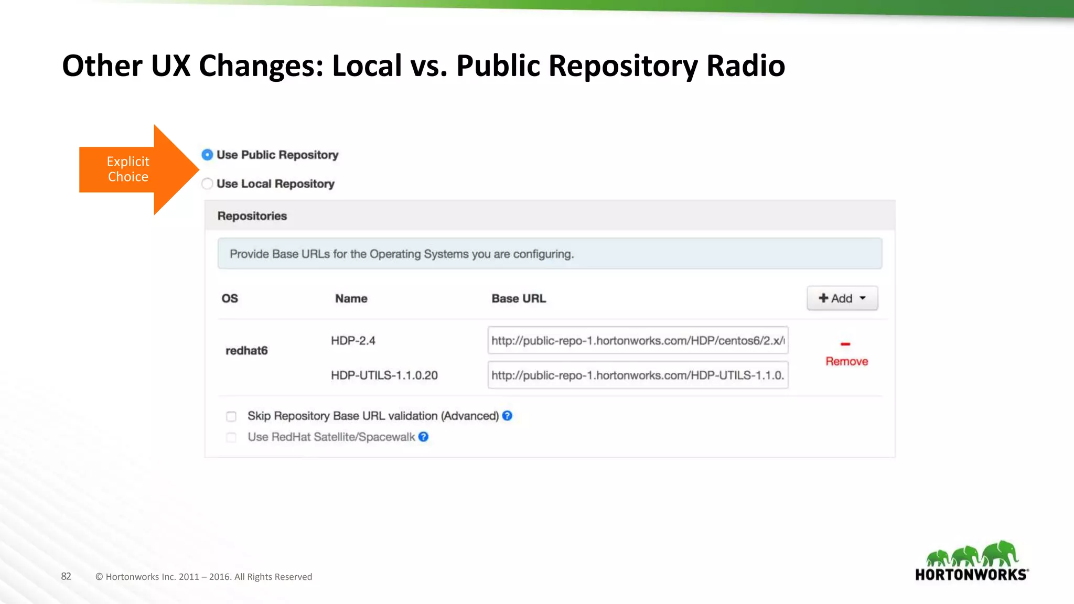This screenshot has width=1074, height=604.
Task: Select the Use Public Repository radio button
Action: pyautogui.click(x=208, y=155)
